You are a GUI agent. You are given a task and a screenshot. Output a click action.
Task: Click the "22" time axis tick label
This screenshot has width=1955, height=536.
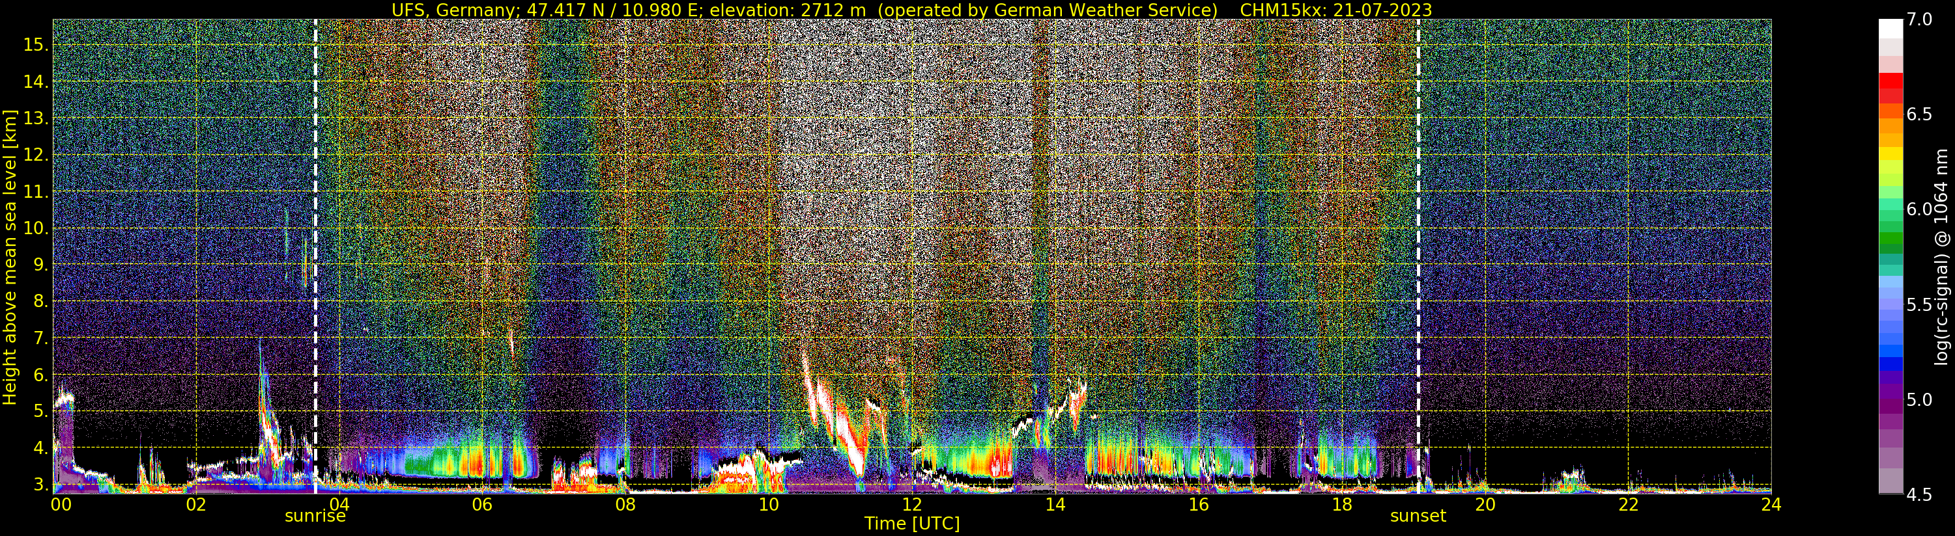click(x=1628, y=504)
